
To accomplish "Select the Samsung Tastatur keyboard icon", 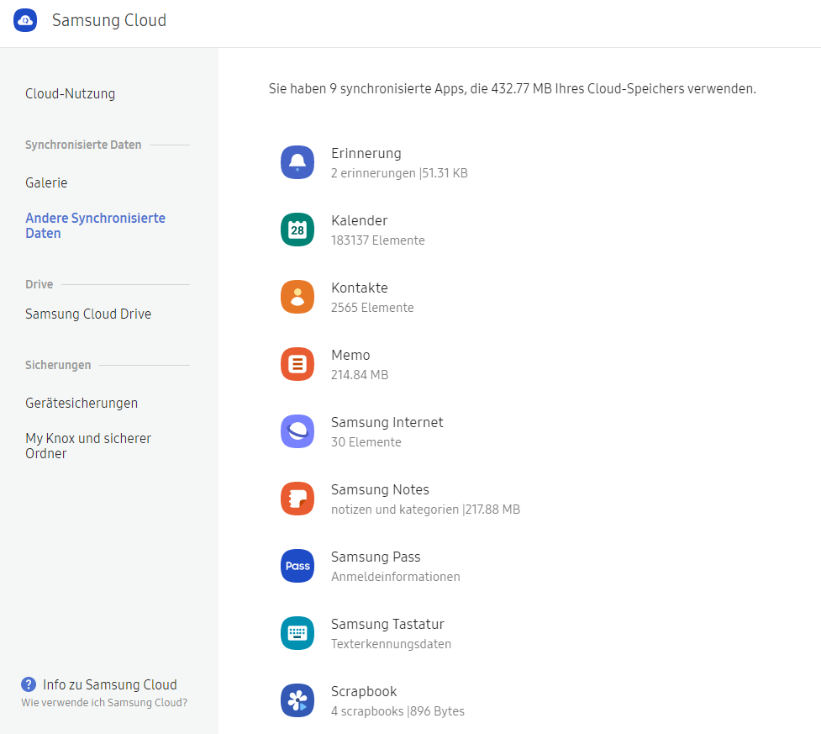I will (x=297, y=633).
